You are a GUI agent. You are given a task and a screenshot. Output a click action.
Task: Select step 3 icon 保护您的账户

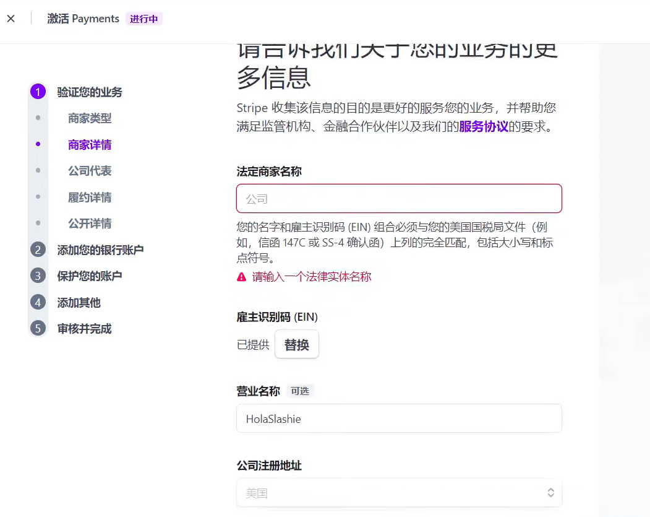[38, 276]
